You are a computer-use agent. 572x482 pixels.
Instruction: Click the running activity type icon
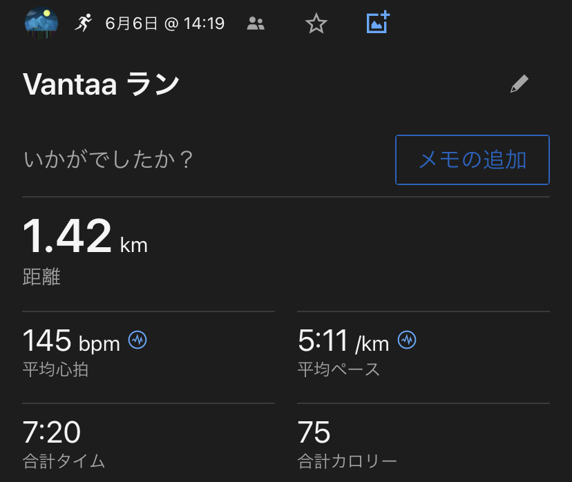click(x=84, y=23)
